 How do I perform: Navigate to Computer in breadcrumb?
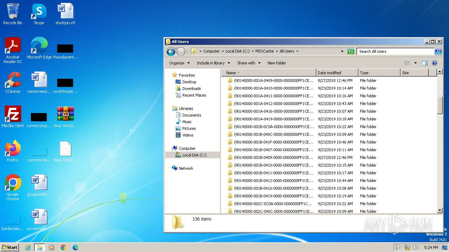click(x=212, y=51)
